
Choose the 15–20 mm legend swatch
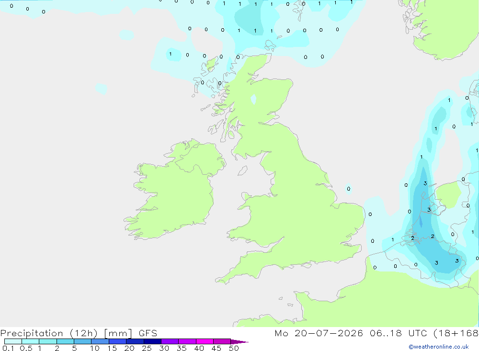(x=118, y=341)
